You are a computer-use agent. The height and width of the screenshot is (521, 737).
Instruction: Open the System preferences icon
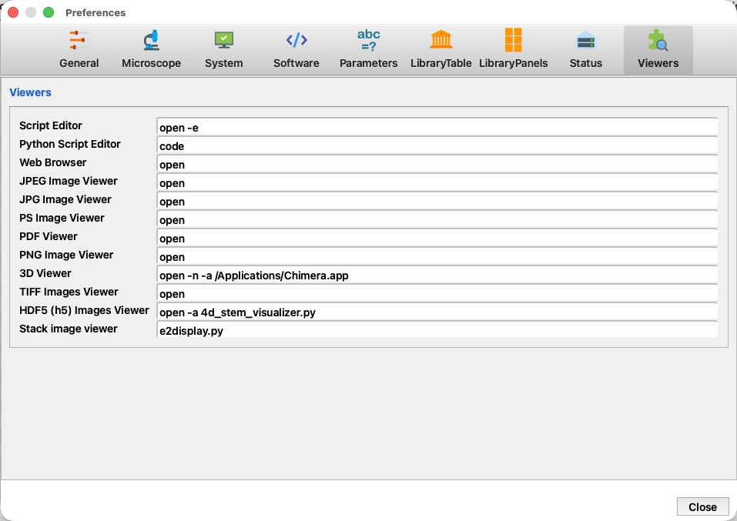(x=224, y=40)
